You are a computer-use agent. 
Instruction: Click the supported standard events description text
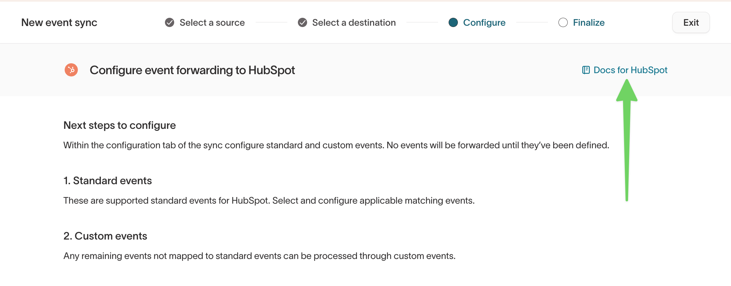(x=269, y=200)
